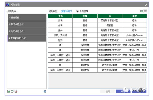This screenshot has height=100, width=153.
Task: Toggle the 含保温厚 checkbox
Action: [x=77, y=11]
